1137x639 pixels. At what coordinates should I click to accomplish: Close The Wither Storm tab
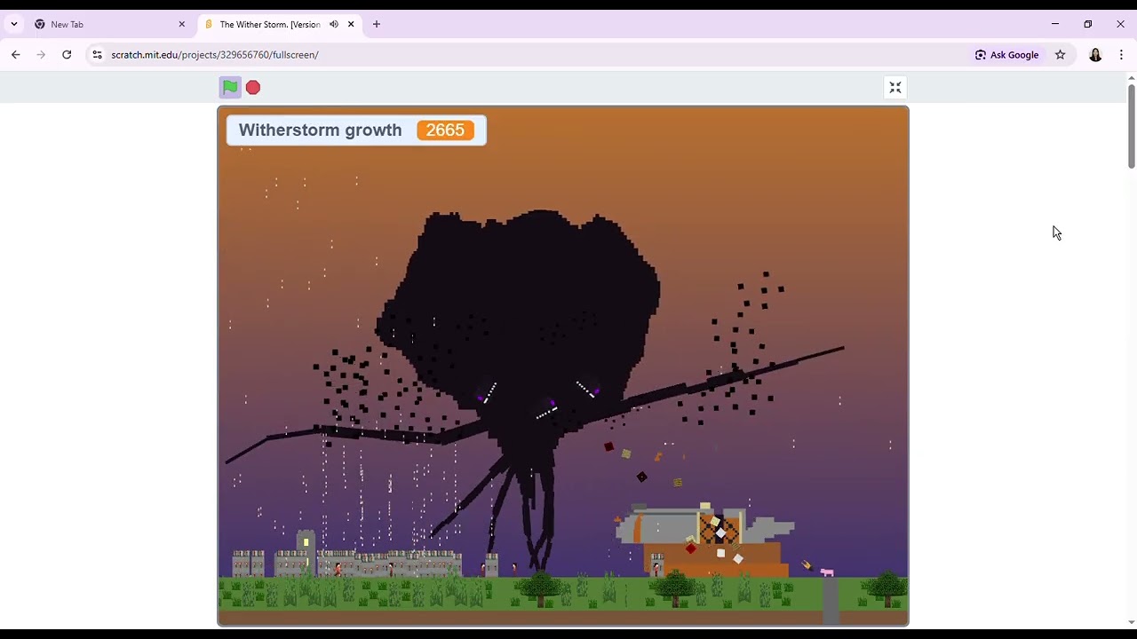351,25
